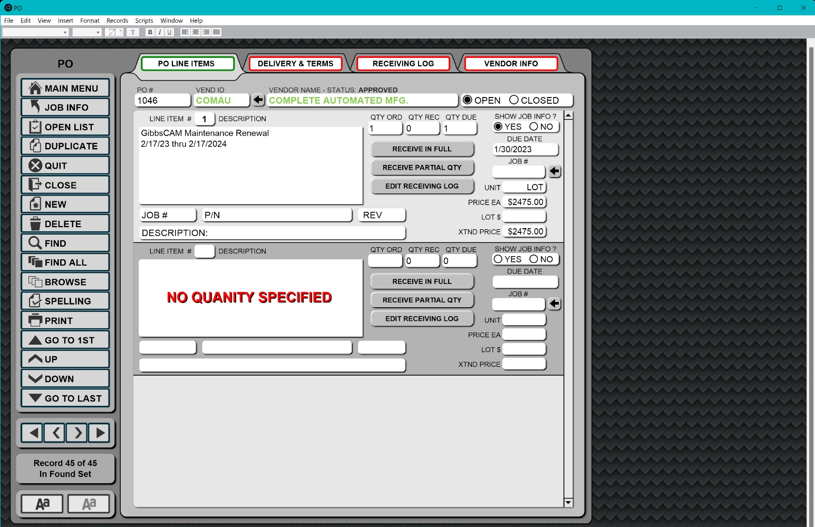Click the Delete trash can icon

point(35,224)
